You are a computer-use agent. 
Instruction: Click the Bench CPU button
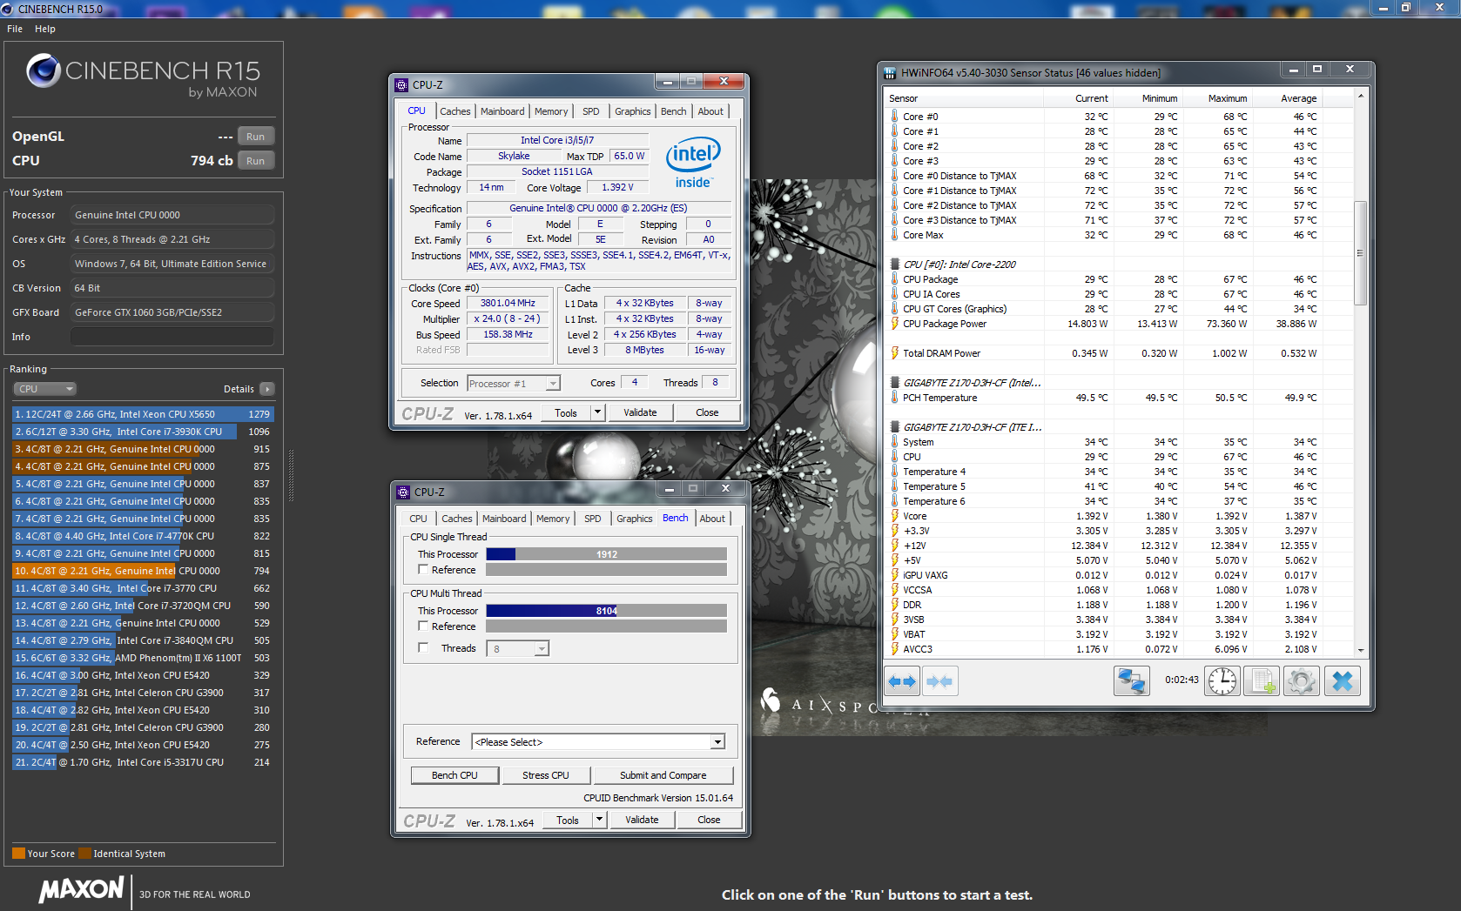pos(454,775)
